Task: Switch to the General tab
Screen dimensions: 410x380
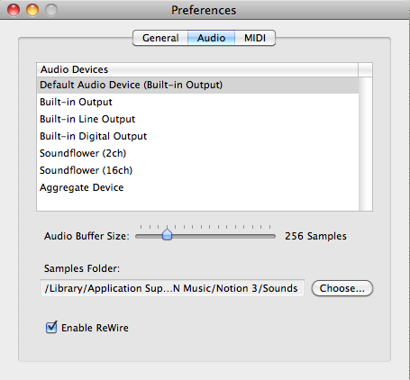Action: click(160, 38)
